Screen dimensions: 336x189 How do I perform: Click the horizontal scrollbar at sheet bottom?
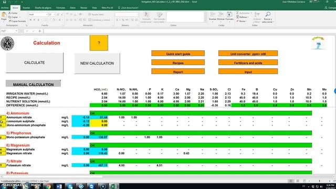(x=52, y=177)
